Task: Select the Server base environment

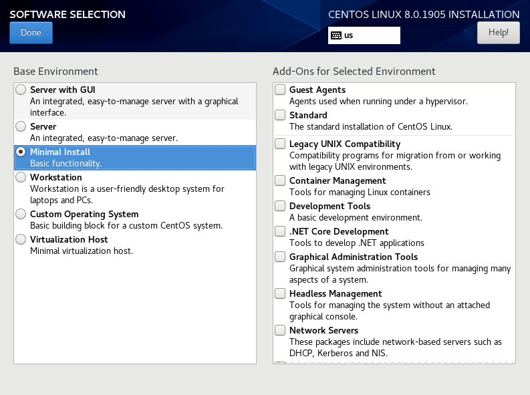Action: click(21, 126)
